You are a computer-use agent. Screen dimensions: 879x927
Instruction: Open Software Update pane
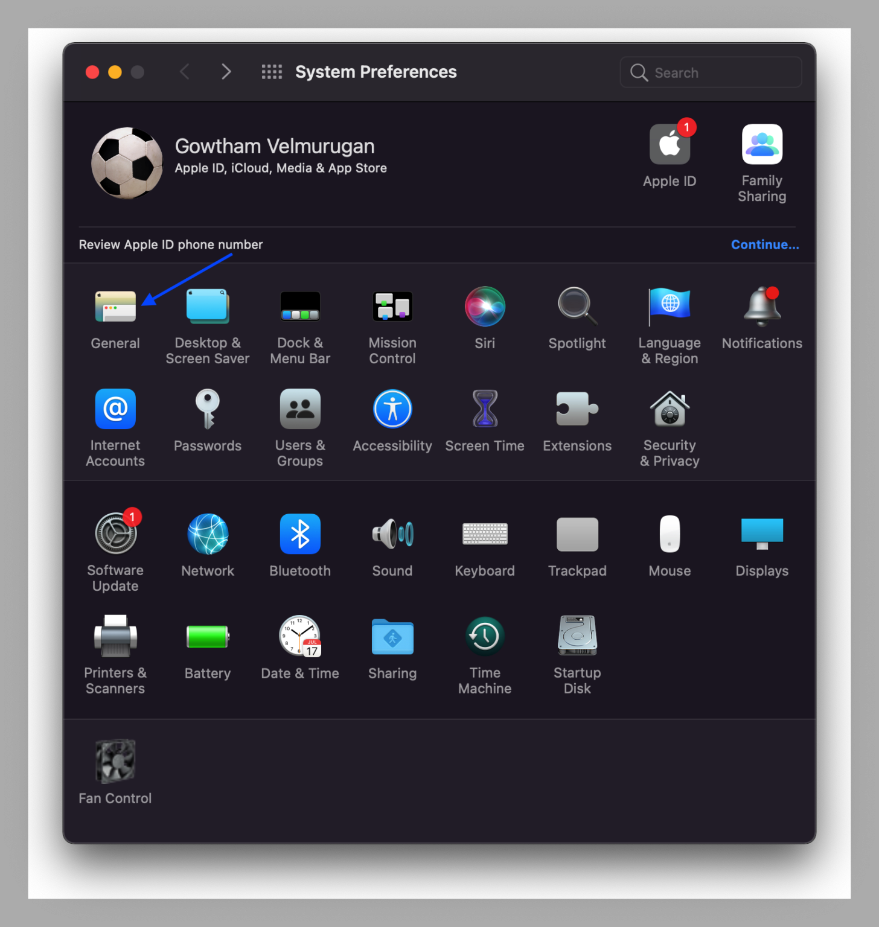click(115, 534)
